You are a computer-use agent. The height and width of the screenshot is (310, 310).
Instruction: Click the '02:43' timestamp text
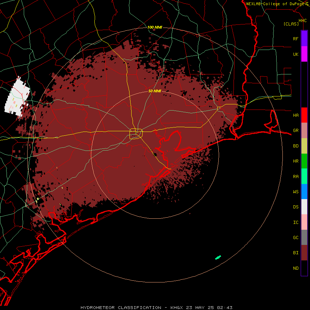point(225,308)
